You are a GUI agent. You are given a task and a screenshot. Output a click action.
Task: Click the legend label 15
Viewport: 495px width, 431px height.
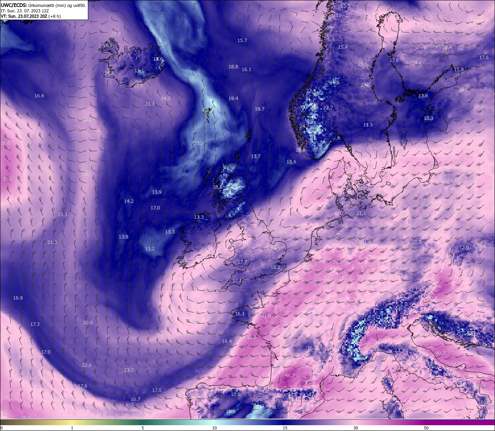pos(285,428)
